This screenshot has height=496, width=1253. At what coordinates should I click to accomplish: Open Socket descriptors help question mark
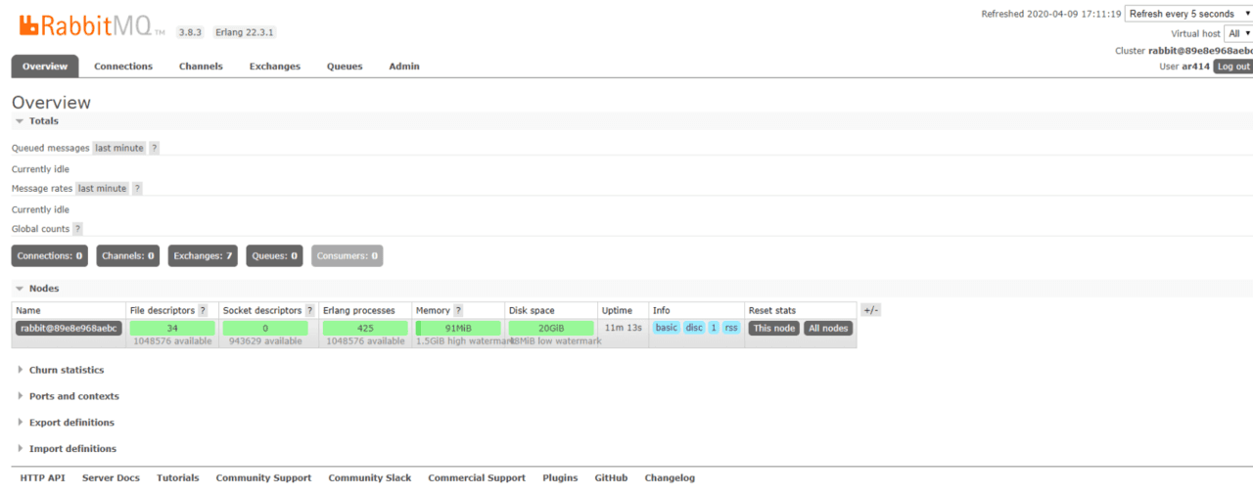coord(309,310)
